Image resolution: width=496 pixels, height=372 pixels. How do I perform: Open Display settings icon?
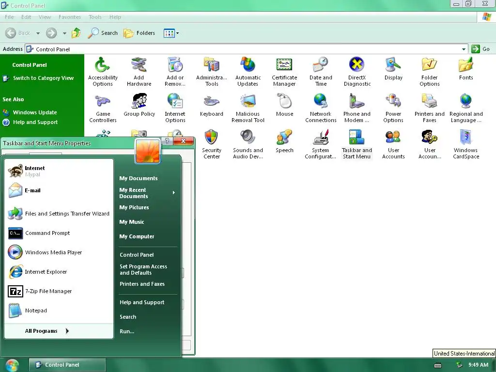click(393, 69)
